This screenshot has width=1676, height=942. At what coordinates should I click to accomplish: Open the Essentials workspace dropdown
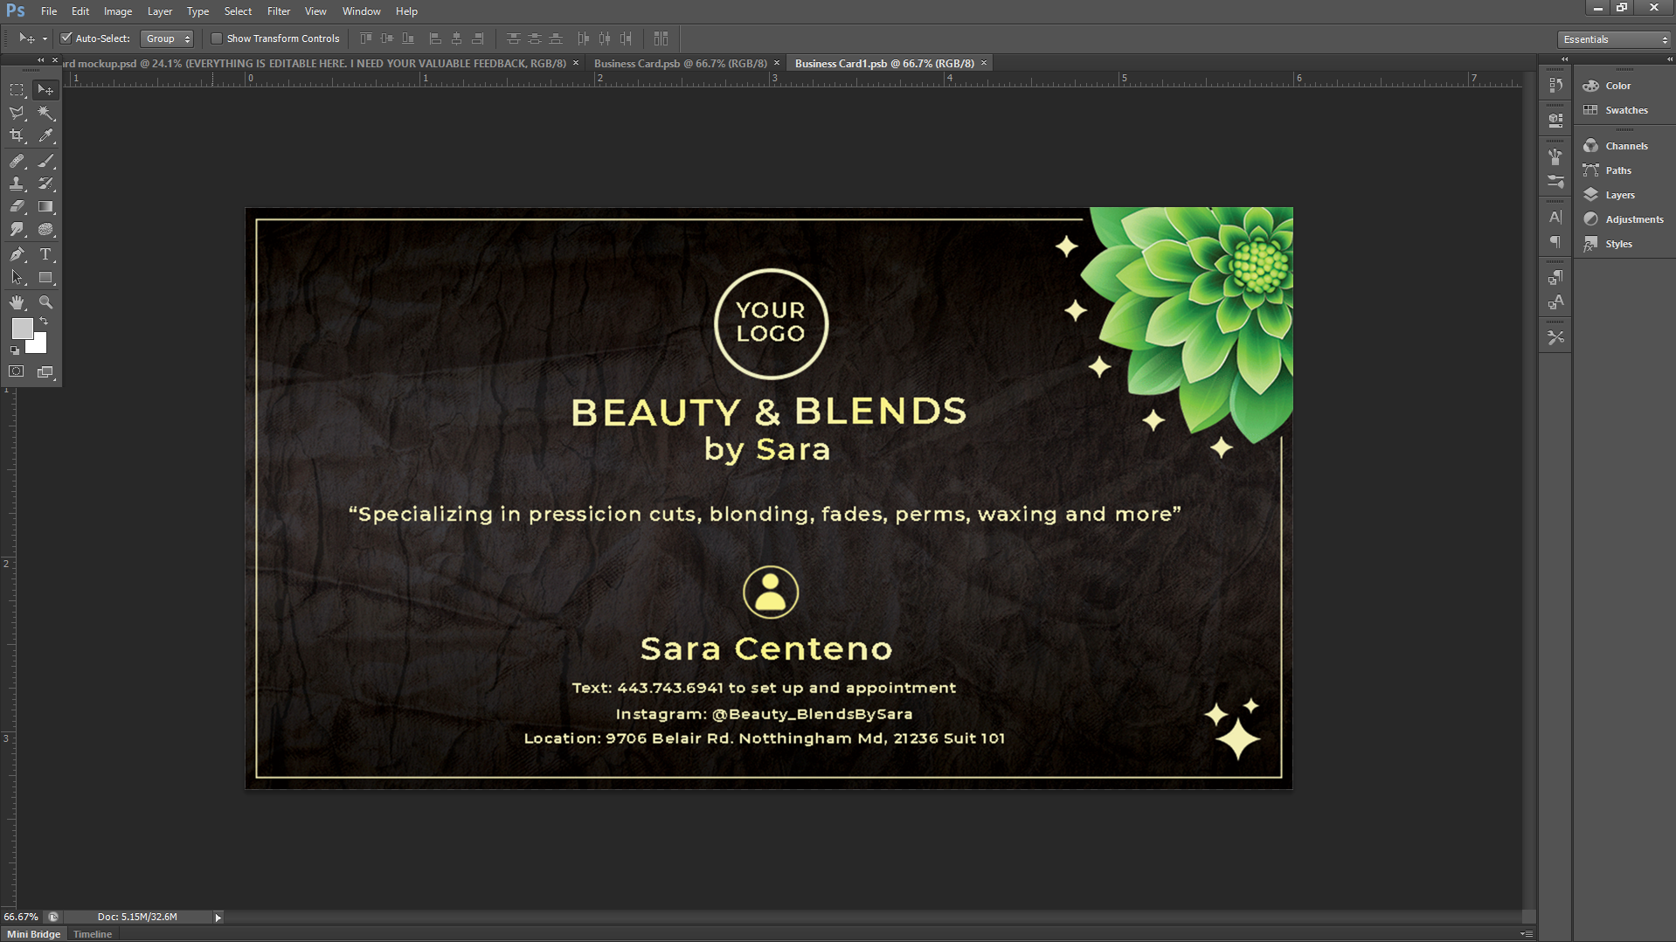pyautogui.click(x=1614, y=39)
